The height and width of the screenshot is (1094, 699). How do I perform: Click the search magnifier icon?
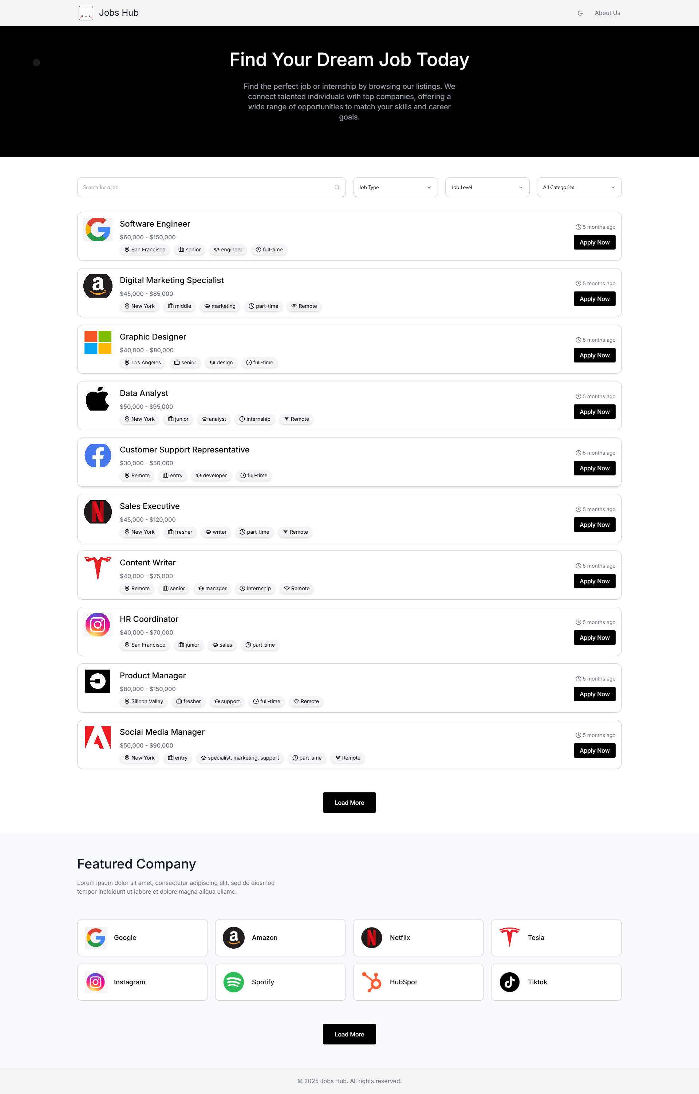pyautogui.click(x=337, y=187)
